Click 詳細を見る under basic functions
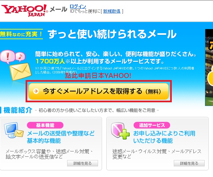This screenshot has width=213, height=177. (x=83, y=163)
